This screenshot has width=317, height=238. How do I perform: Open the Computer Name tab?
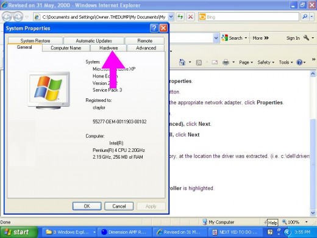(x=66, y=48)
